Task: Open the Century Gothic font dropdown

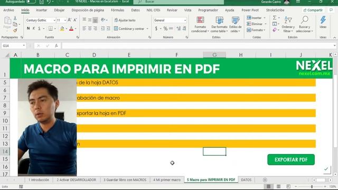Action: tap(54, 20)
